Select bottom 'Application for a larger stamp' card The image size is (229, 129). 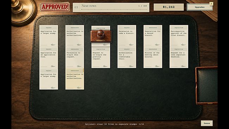49,79
